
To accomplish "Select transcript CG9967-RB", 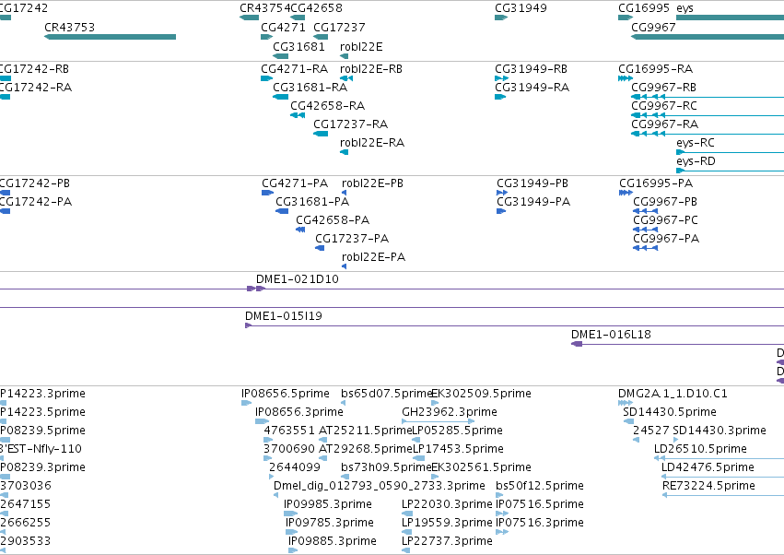I will pos(664,88).
